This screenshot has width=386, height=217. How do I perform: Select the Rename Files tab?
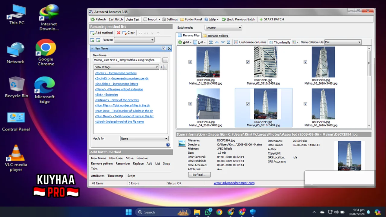click(188, 36)
